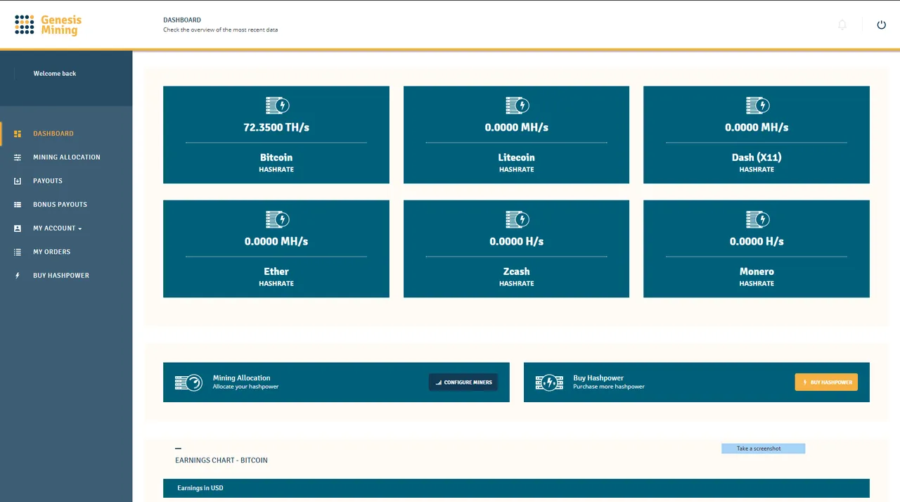Click the Bitcoin label in its hashrate card
The image size is (900, 502).
coord(276,157)
